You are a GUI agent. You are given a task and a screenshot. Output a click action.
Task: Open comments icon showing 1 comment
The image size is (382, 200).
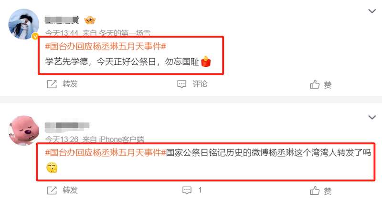point(187,190)
